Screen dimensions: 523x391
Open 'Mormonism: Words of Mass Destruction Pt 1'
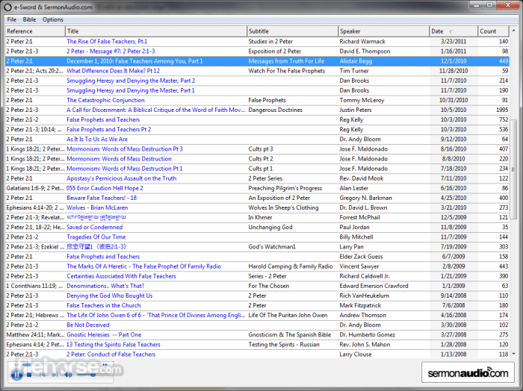(125, 169)
